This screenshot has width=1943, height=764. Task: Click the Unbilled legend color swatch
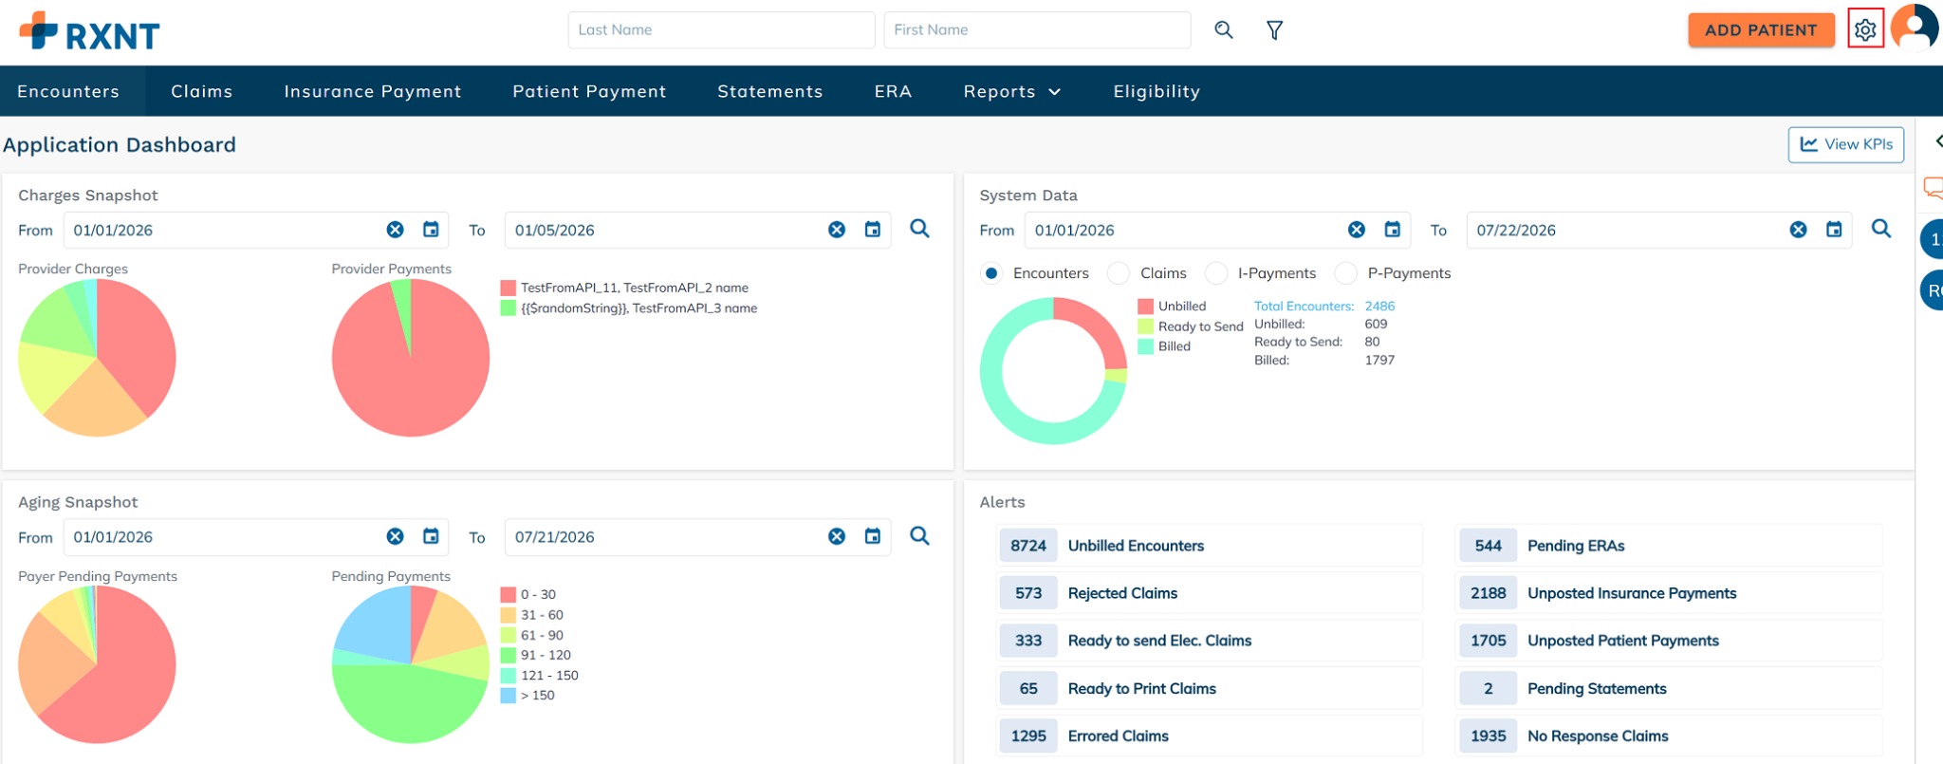point(1145,307)
